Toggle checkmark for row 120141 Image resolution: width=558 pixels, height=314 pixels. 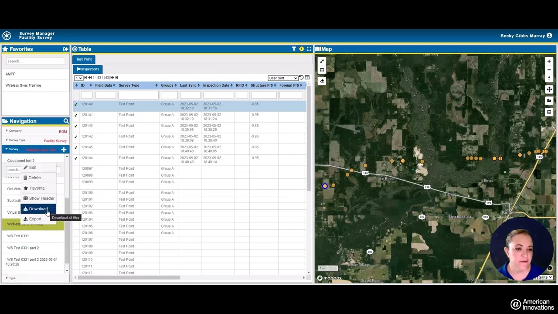76,115
